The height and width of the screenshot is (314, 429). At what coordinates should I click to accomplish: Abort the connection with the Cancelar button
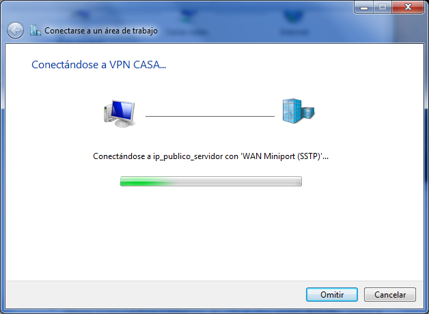click(x=390, y=295)
